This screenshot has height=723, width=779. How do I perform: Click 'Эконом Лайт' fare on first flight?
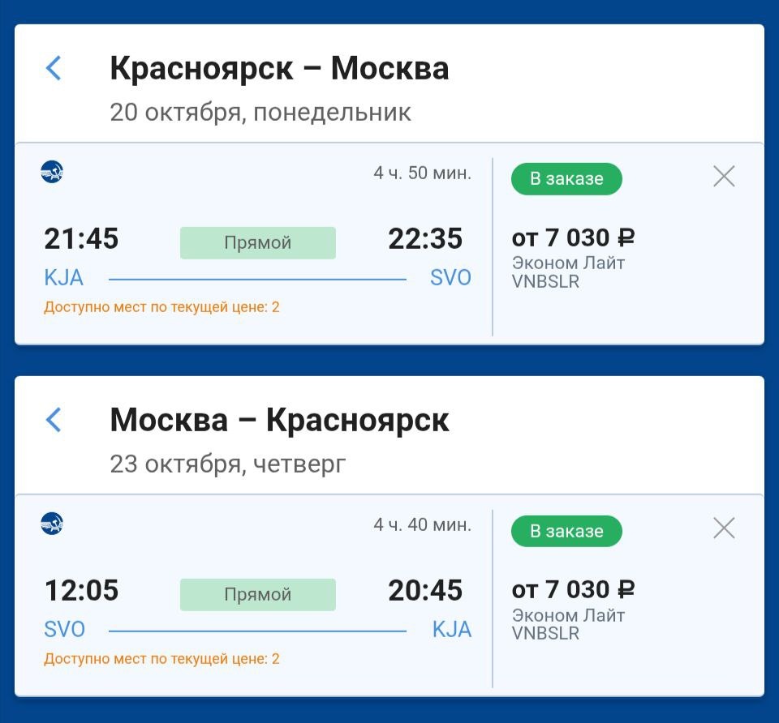click(568, 263)
